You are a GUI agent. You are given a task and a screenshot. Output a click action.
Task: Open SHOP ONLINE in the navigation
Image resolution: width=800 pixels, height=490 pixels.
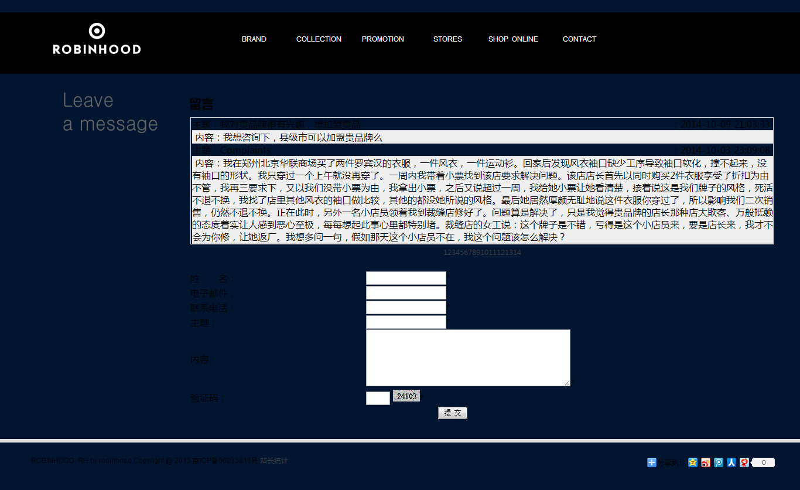click(x=513, y=39)
